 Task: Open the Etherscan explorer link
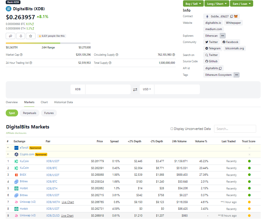coord(211,36)
